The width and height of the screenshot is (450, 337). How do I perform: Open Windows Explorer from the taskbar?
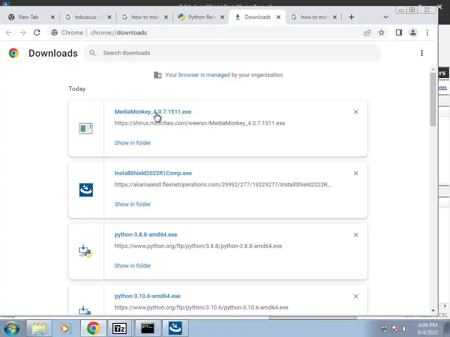click(x=39, y=328)
